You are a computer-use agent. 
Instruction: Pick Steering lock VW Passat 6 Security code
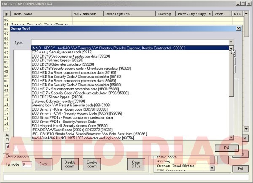tap(130, 105)
